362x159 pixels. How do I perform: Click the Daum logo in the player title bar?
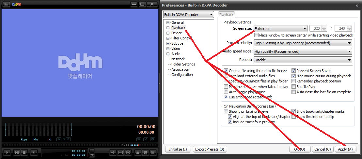(x=17, y=4)
